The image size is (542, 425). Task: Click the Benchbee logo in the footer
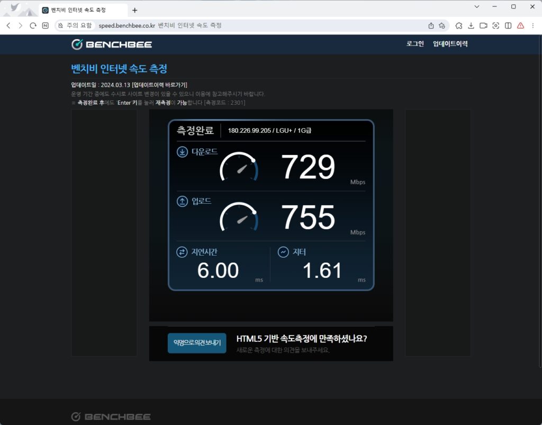(x=111, y=417)
